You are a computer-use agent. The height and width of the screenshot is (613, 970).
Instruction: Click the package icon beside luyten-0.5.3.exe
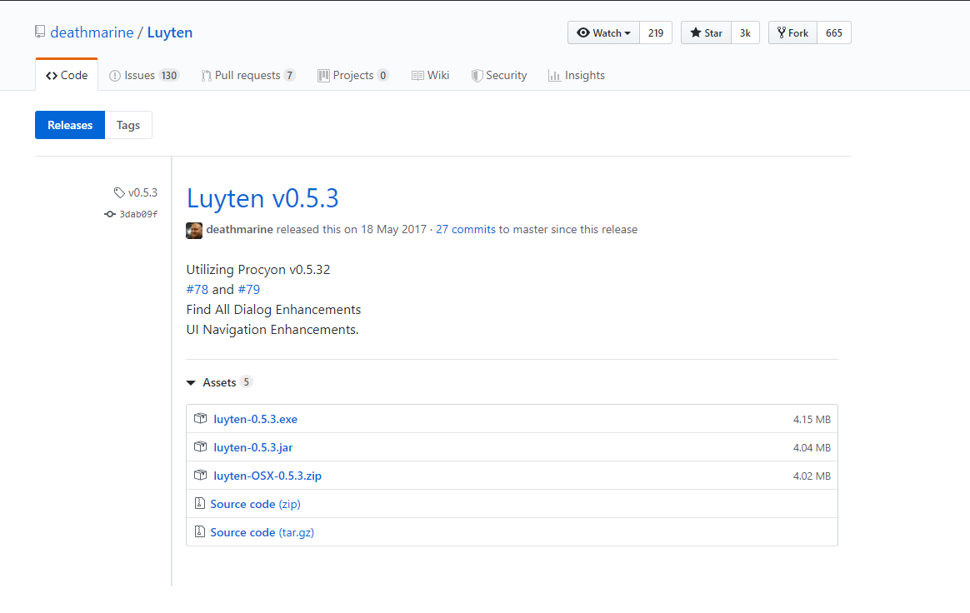[x=201, y=418]
